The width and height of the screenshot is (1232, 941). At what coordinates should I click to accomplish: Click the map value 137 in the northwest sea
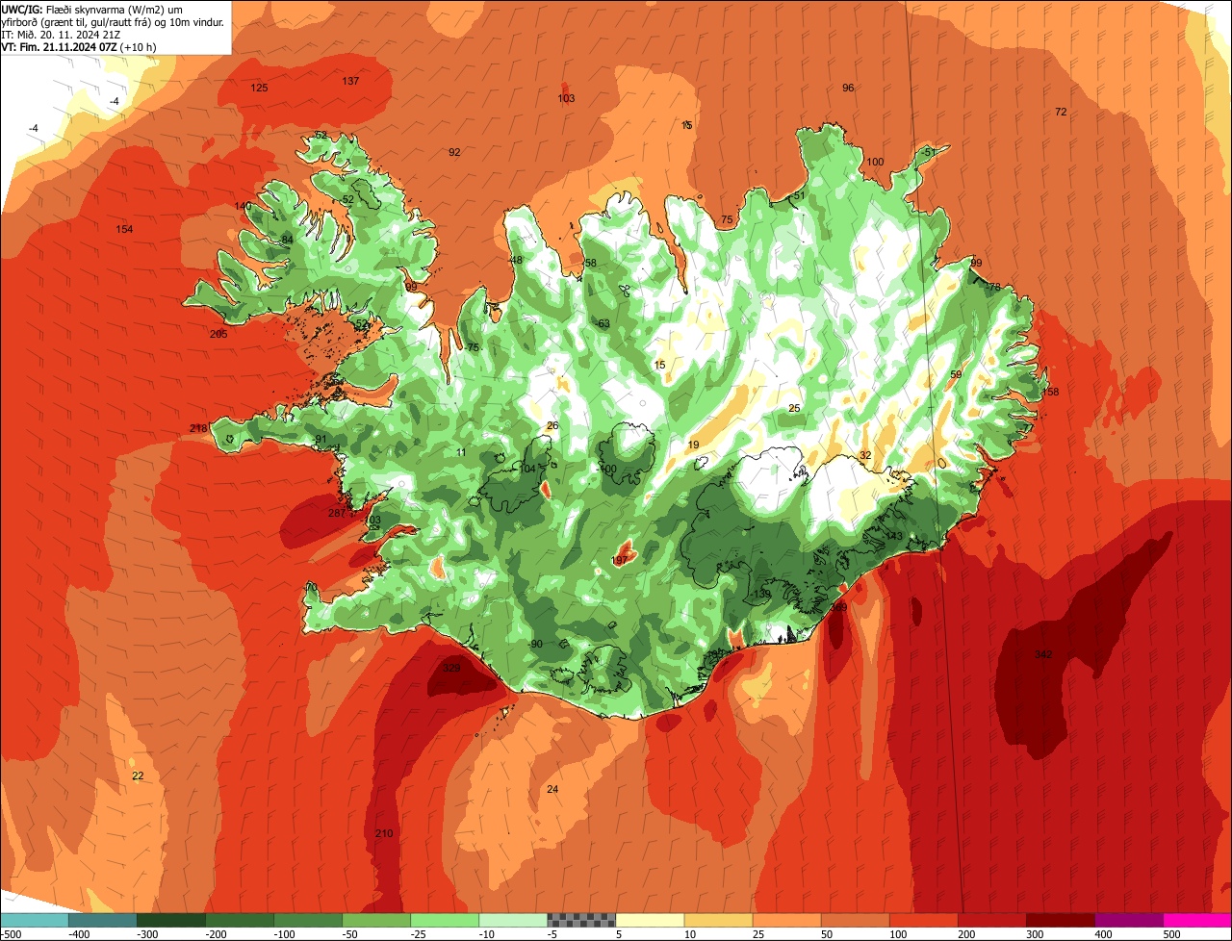pos(350,81)
